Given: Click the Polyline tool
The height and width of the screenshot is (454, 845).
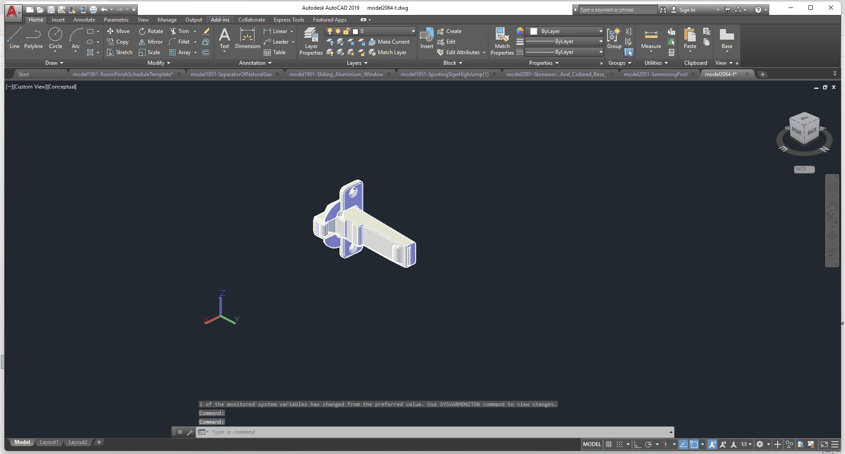Looking at the screenshot, I should 33,38.
